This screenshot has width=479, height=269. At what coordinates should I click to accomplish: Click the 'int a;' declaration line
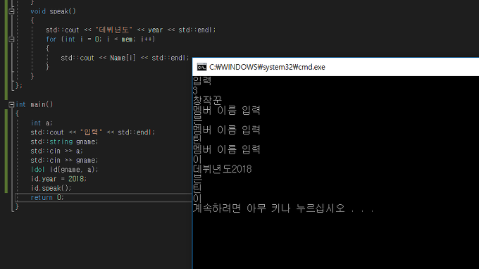tap(42, 123)
